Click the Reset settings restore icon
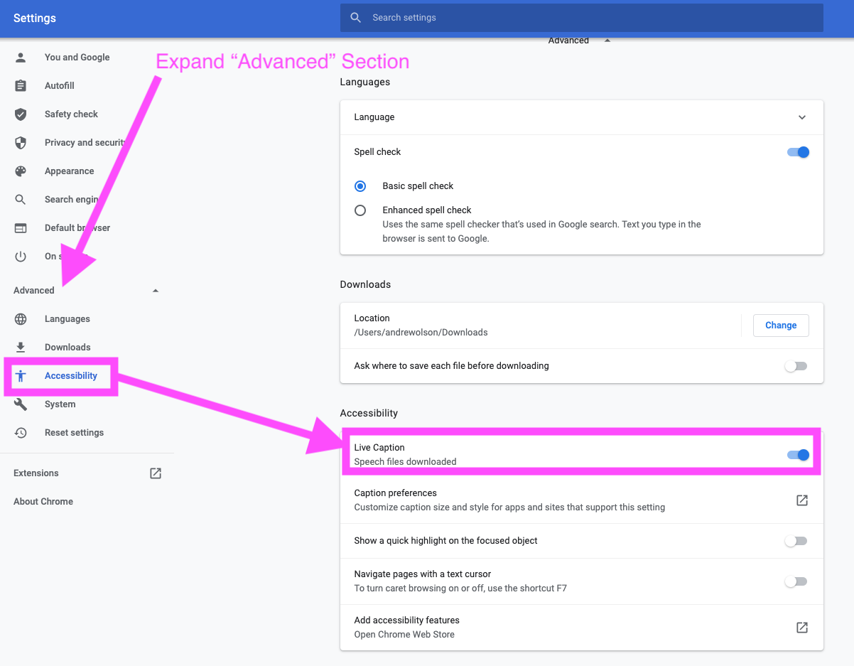This screenshot has height=666, width=854. click(21, 433)
